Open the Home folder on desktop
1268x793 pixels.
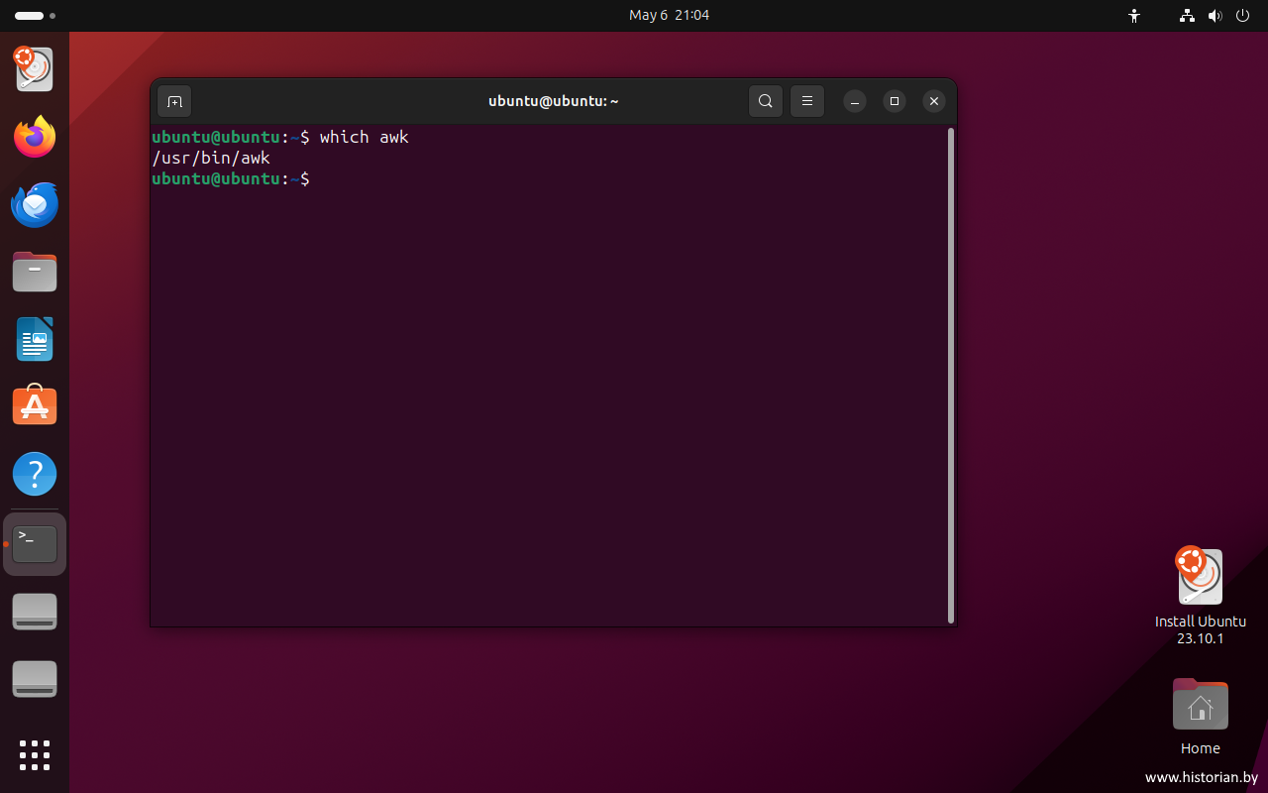point(1200,705)
